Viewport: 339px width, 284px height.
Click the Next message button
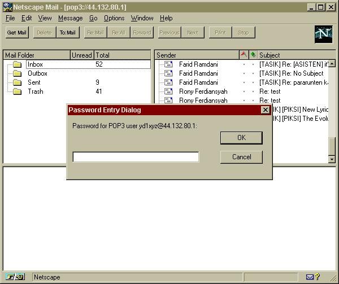(x=193, y=33)
